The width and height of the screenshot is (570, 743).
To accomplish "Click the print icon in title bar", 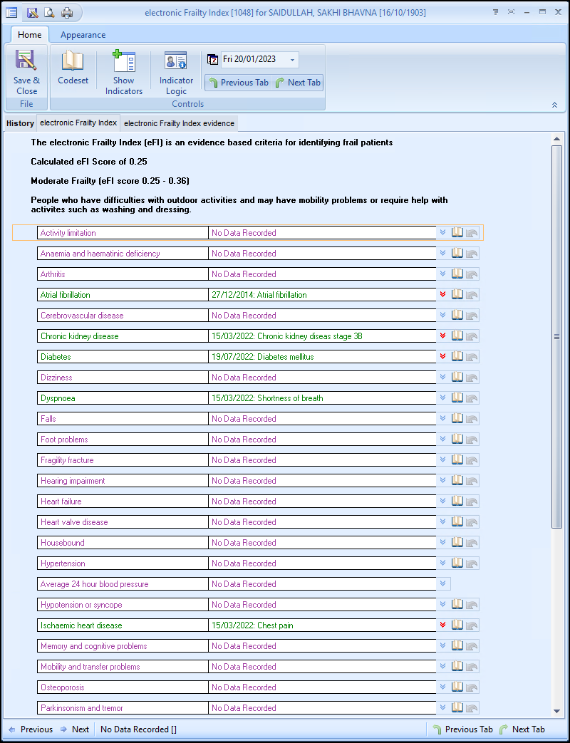I will click(x=67, y=12).
